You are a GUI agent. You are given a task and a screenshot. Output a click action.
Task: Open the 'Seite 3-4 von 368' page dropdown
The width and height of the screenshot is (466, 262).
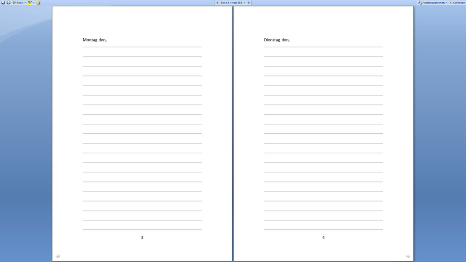[233, 2]
